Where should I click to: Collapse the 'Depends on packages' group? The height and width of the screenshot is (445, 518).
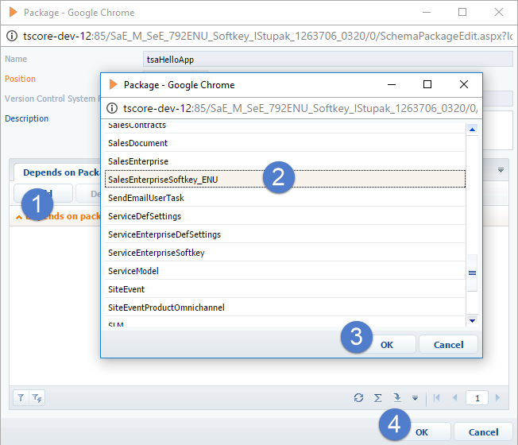(19, 216)
